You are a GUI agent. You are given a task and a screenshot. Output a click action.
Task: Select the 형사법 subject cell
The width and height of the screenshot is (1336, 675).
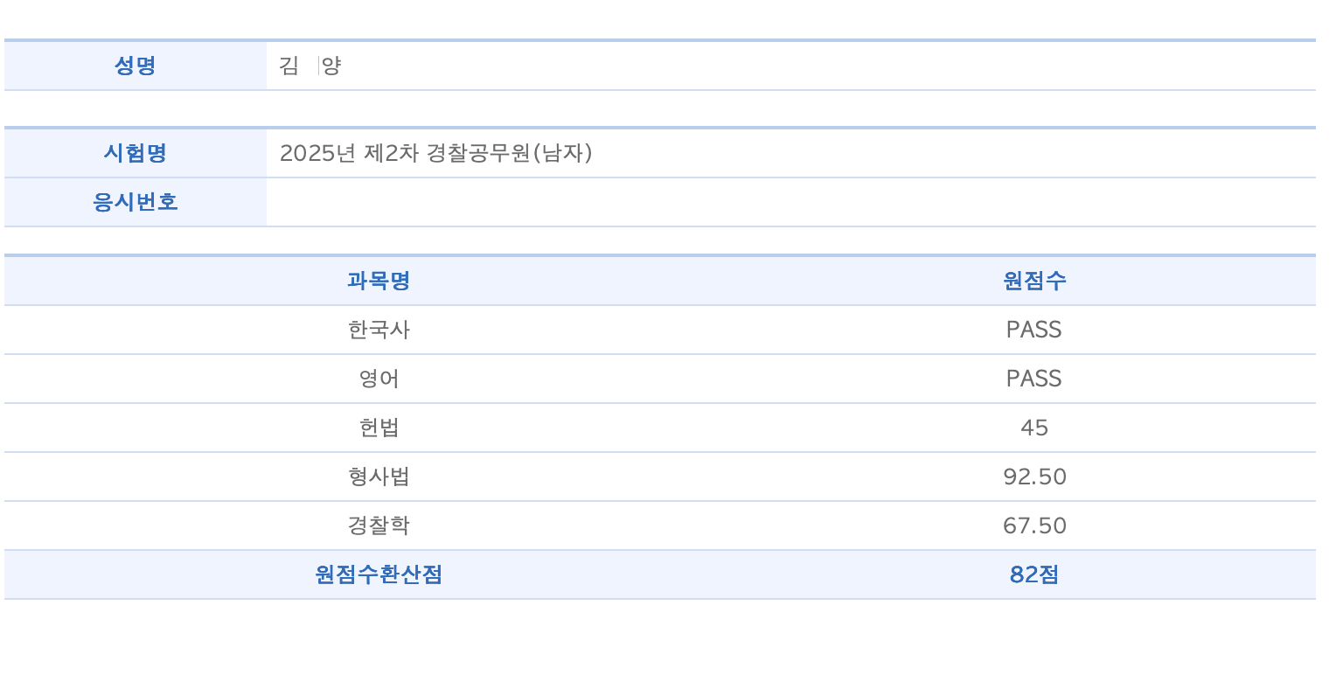(379, 477)
